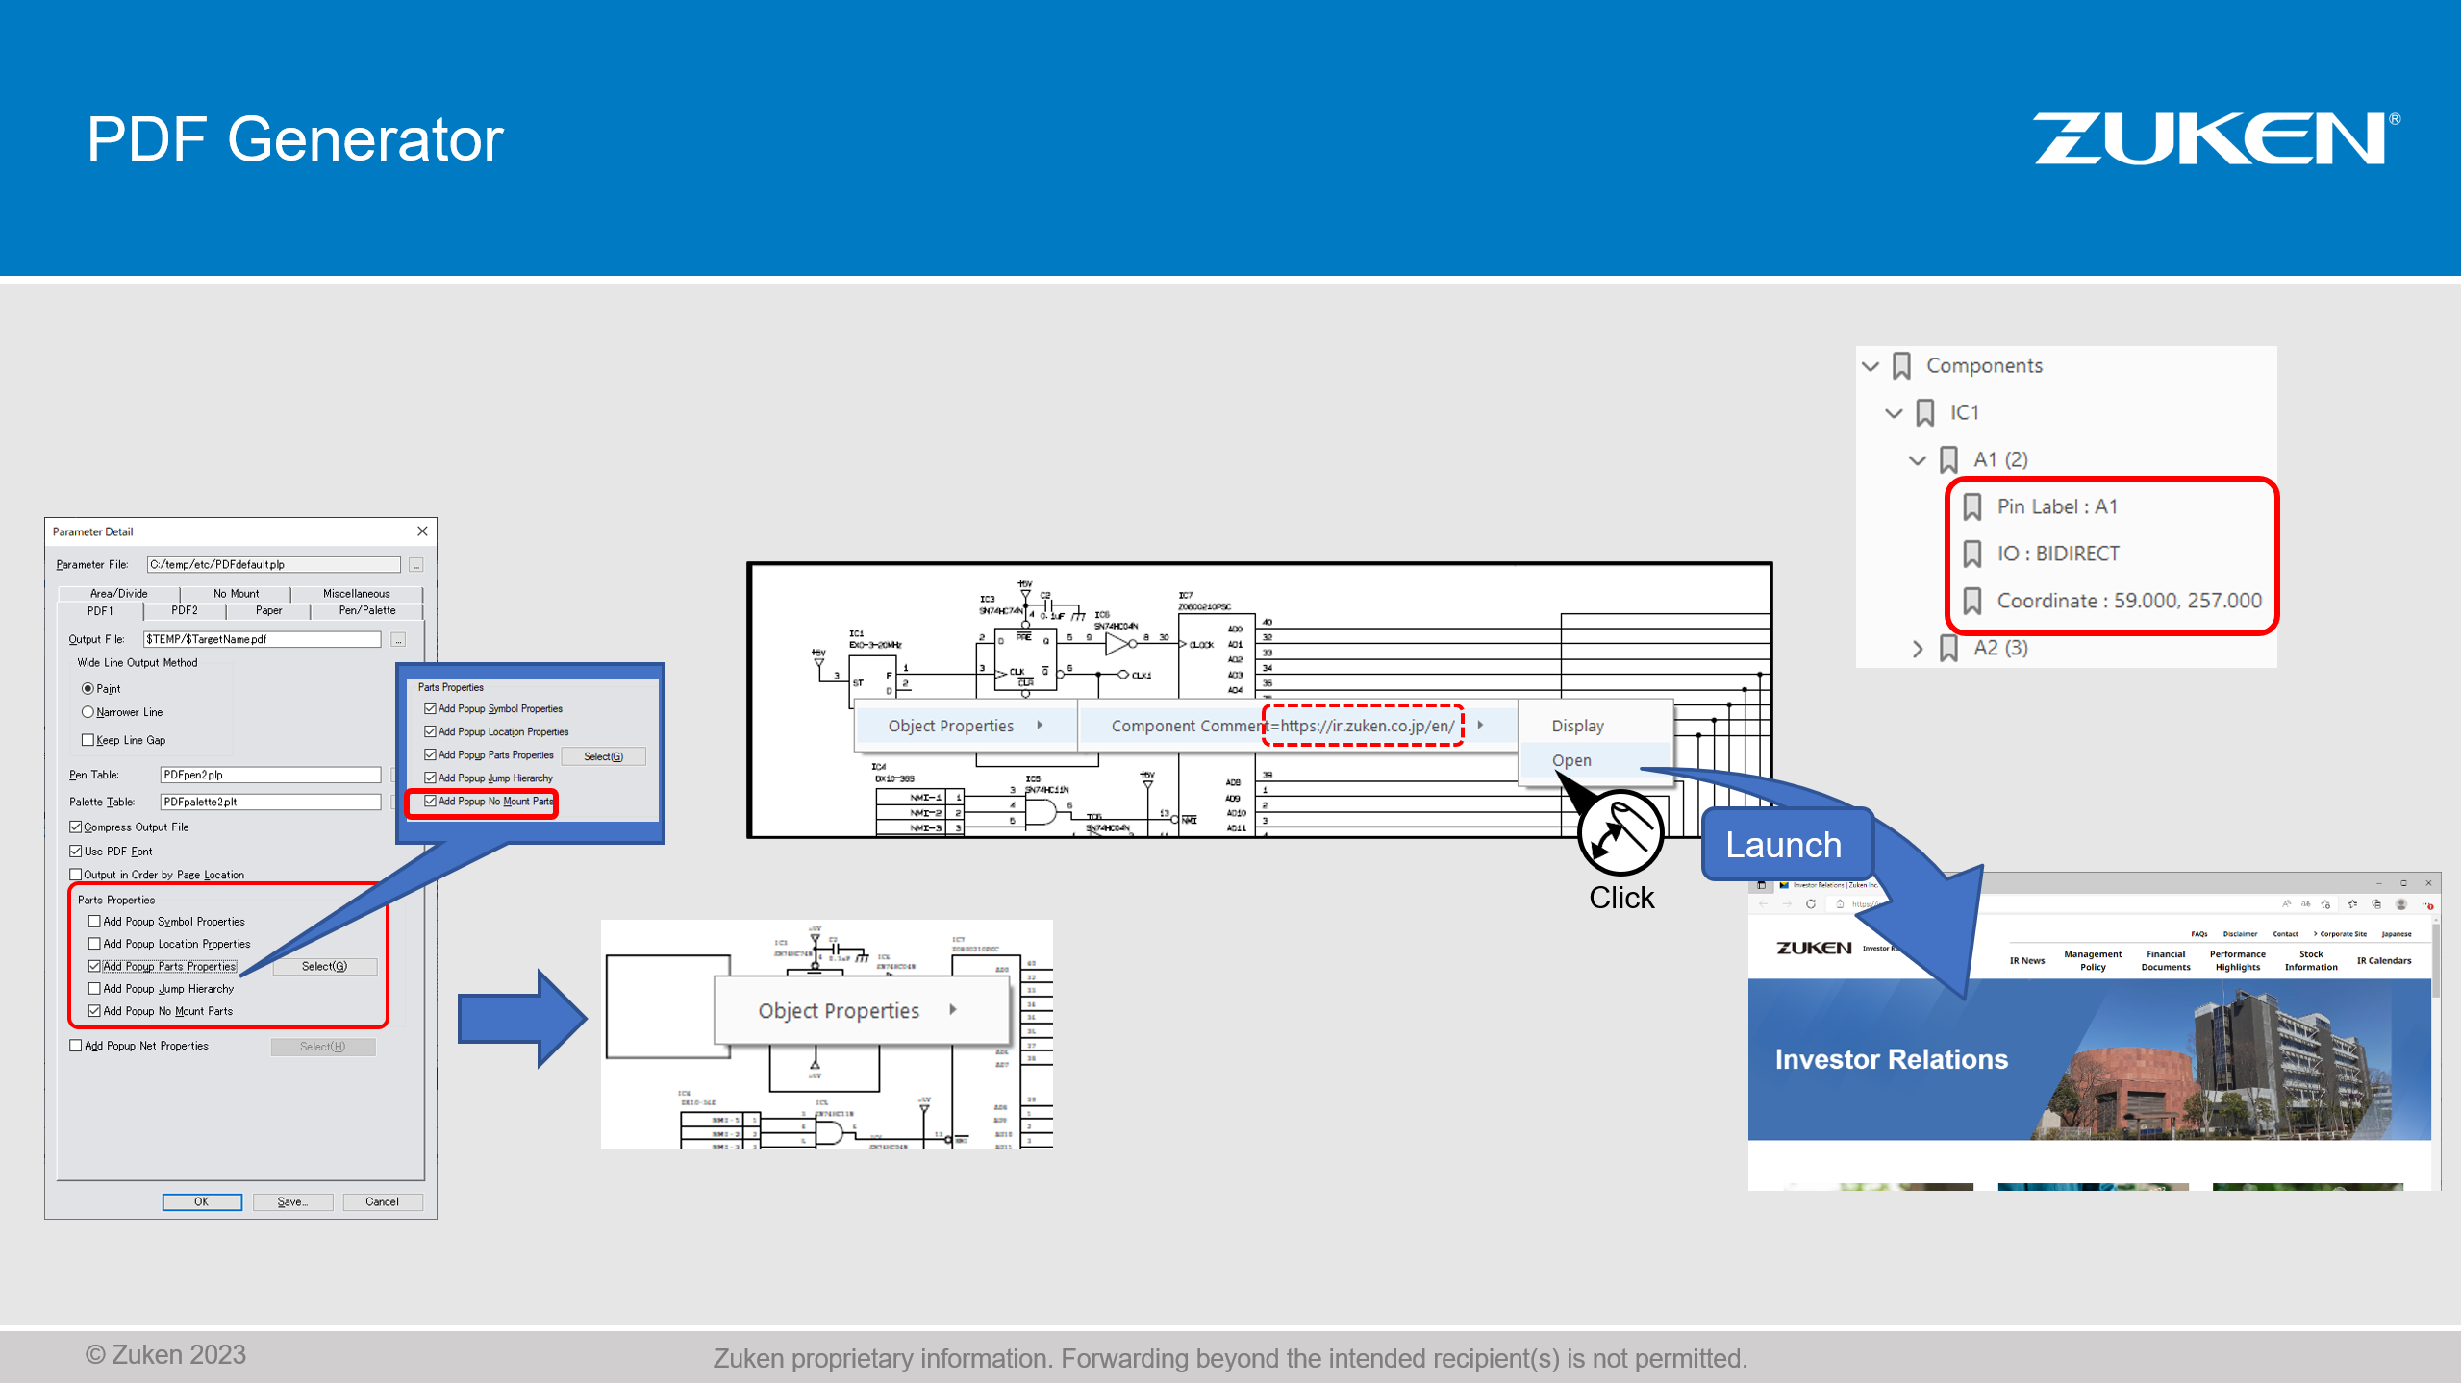The image size is (2461, 1383).
Task: Click the bookmark icon beside IO : BIDIRECT
Action: tap(1972, 553)
